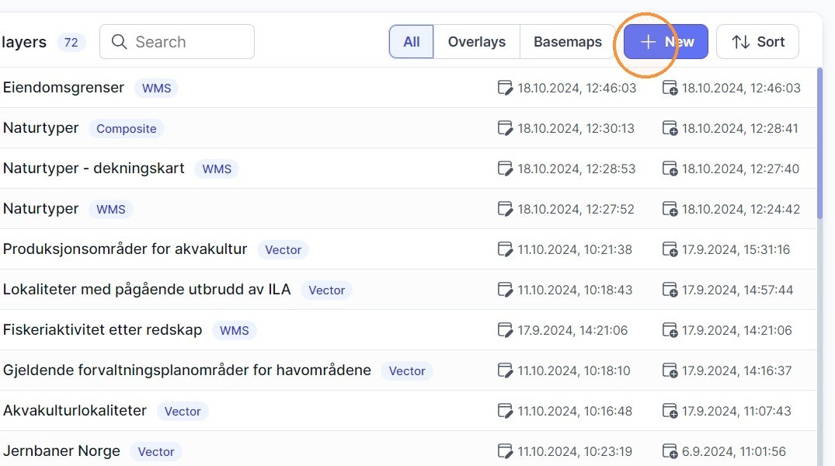
Task: Click the created-date icon for Produksjonsområder for akvakultur
Action: [670, 249]
